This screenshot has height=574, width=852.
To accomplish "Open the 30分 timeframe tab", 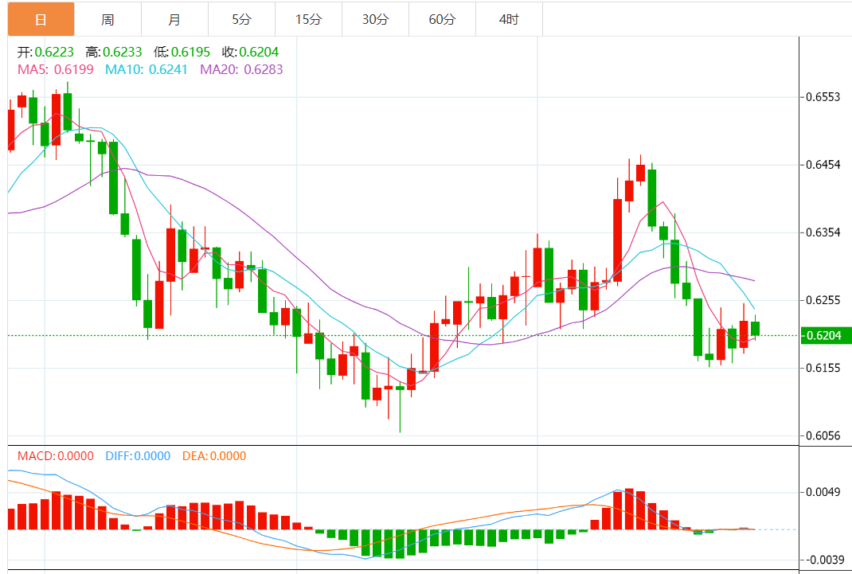I will point(375,20).
